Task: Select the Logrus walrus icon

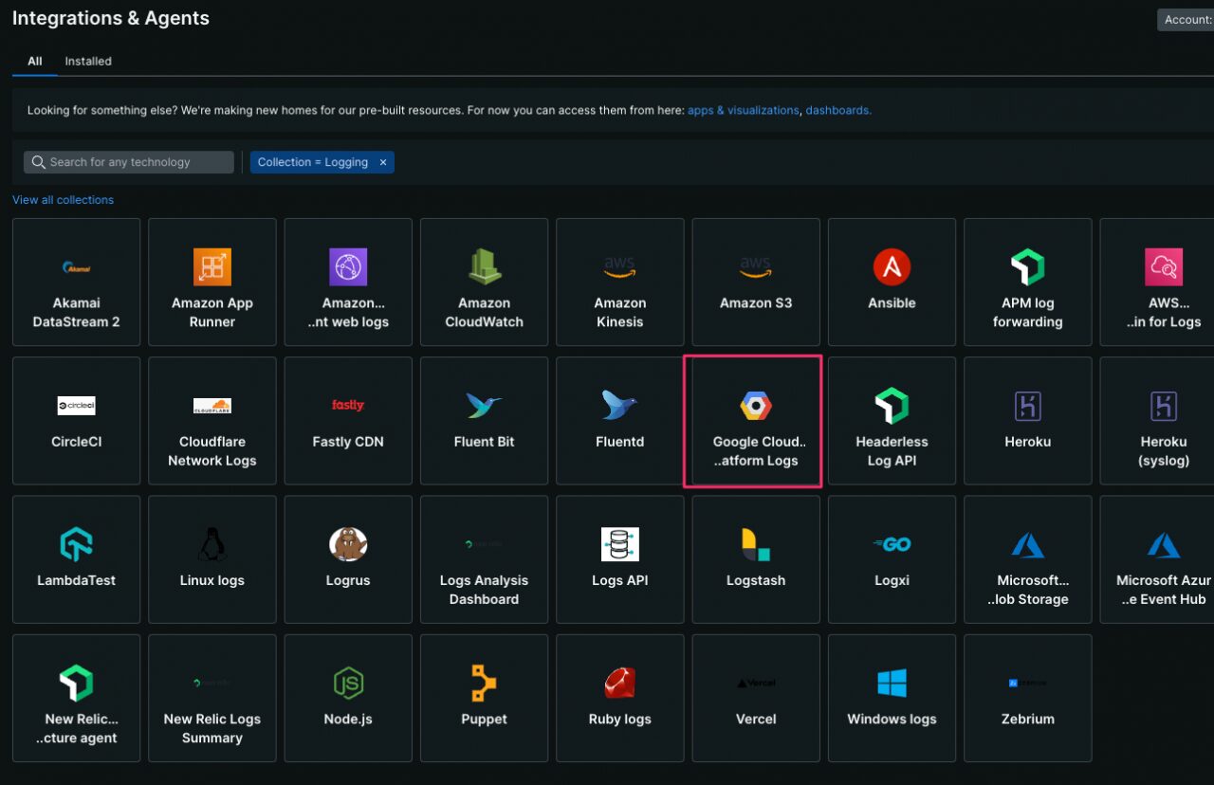Action: (x=348, y=544)
